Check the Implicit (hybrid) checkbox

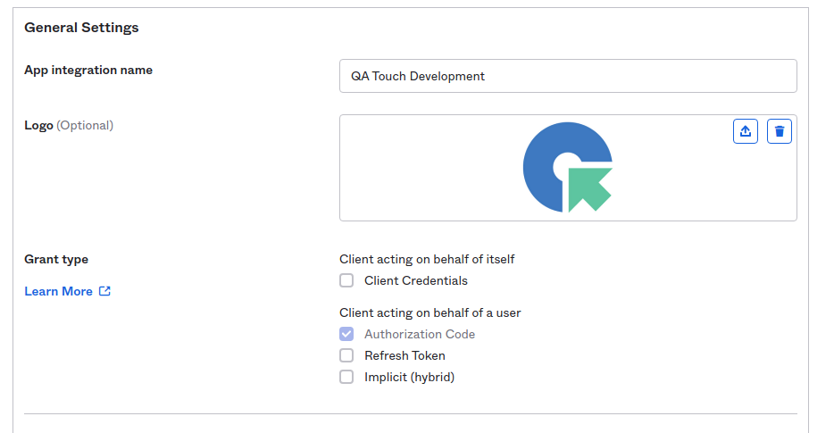click(x=346, y=377)
